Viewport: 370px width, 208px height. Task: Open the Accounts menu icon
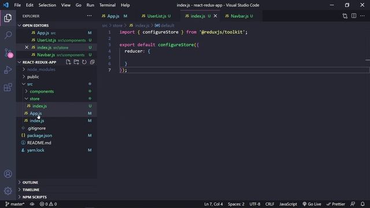pyautogui.click(x=8, y=174)
